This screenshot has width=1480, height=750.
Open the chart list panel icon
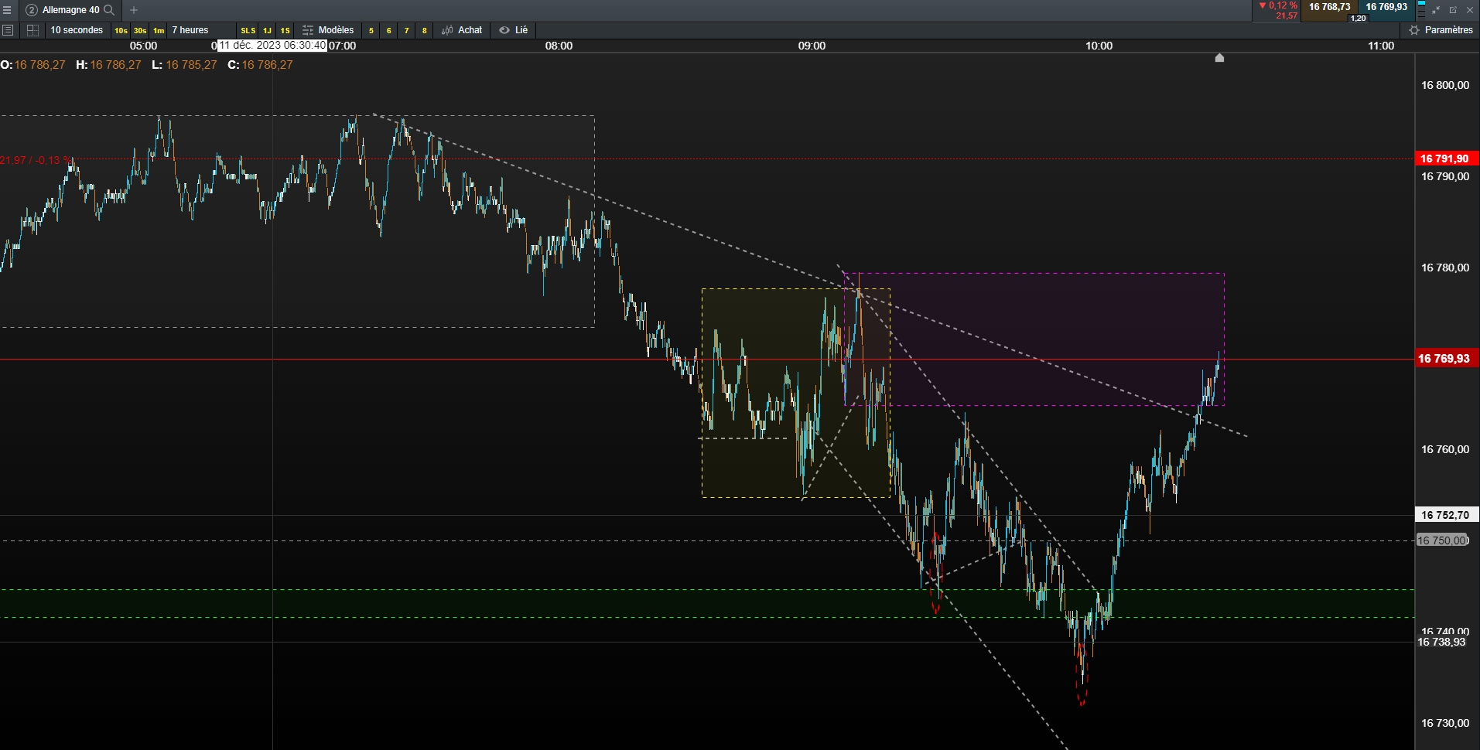(8, 30)
